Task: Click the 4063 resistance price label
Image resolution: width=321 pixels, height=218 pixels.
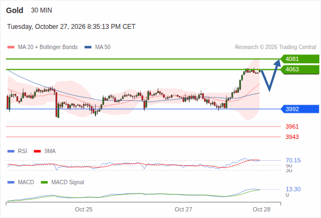Action: point(300,70)
